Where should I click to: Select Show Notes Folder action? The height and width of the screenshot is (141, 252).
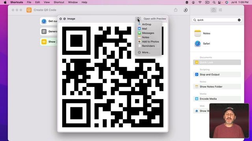click(x=217, y=87)
